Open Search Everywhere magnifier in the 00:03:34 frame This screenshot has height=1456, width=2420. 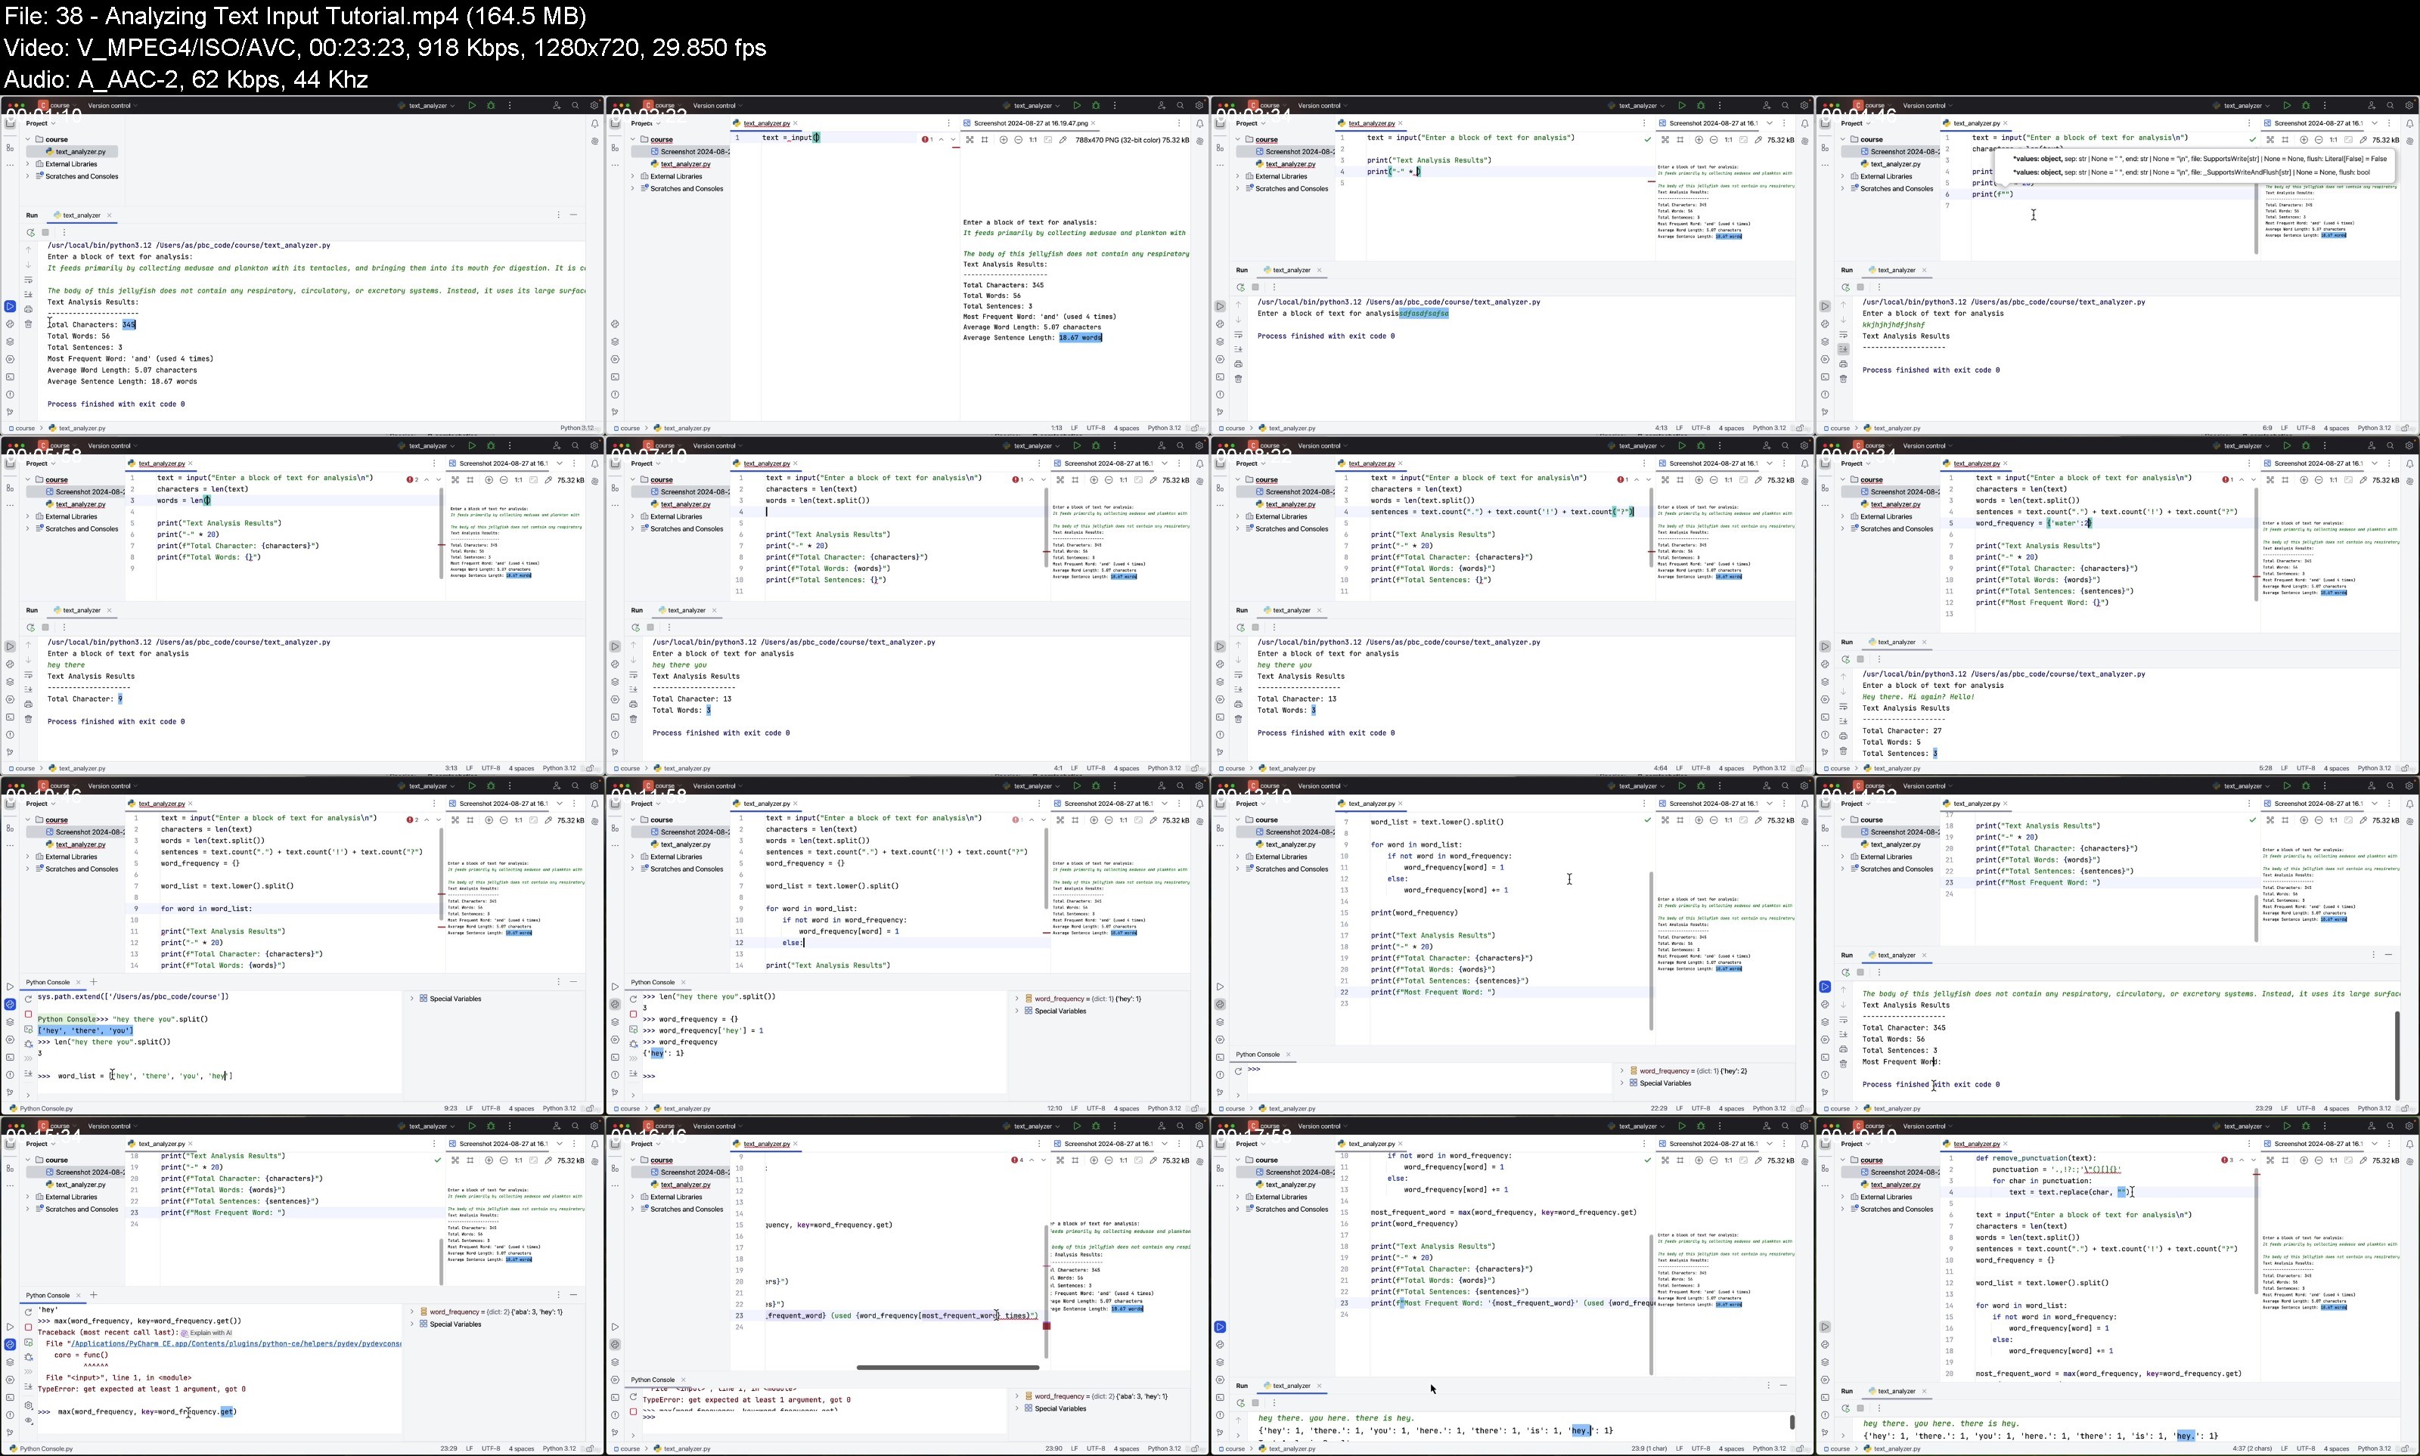(1785, 105)
